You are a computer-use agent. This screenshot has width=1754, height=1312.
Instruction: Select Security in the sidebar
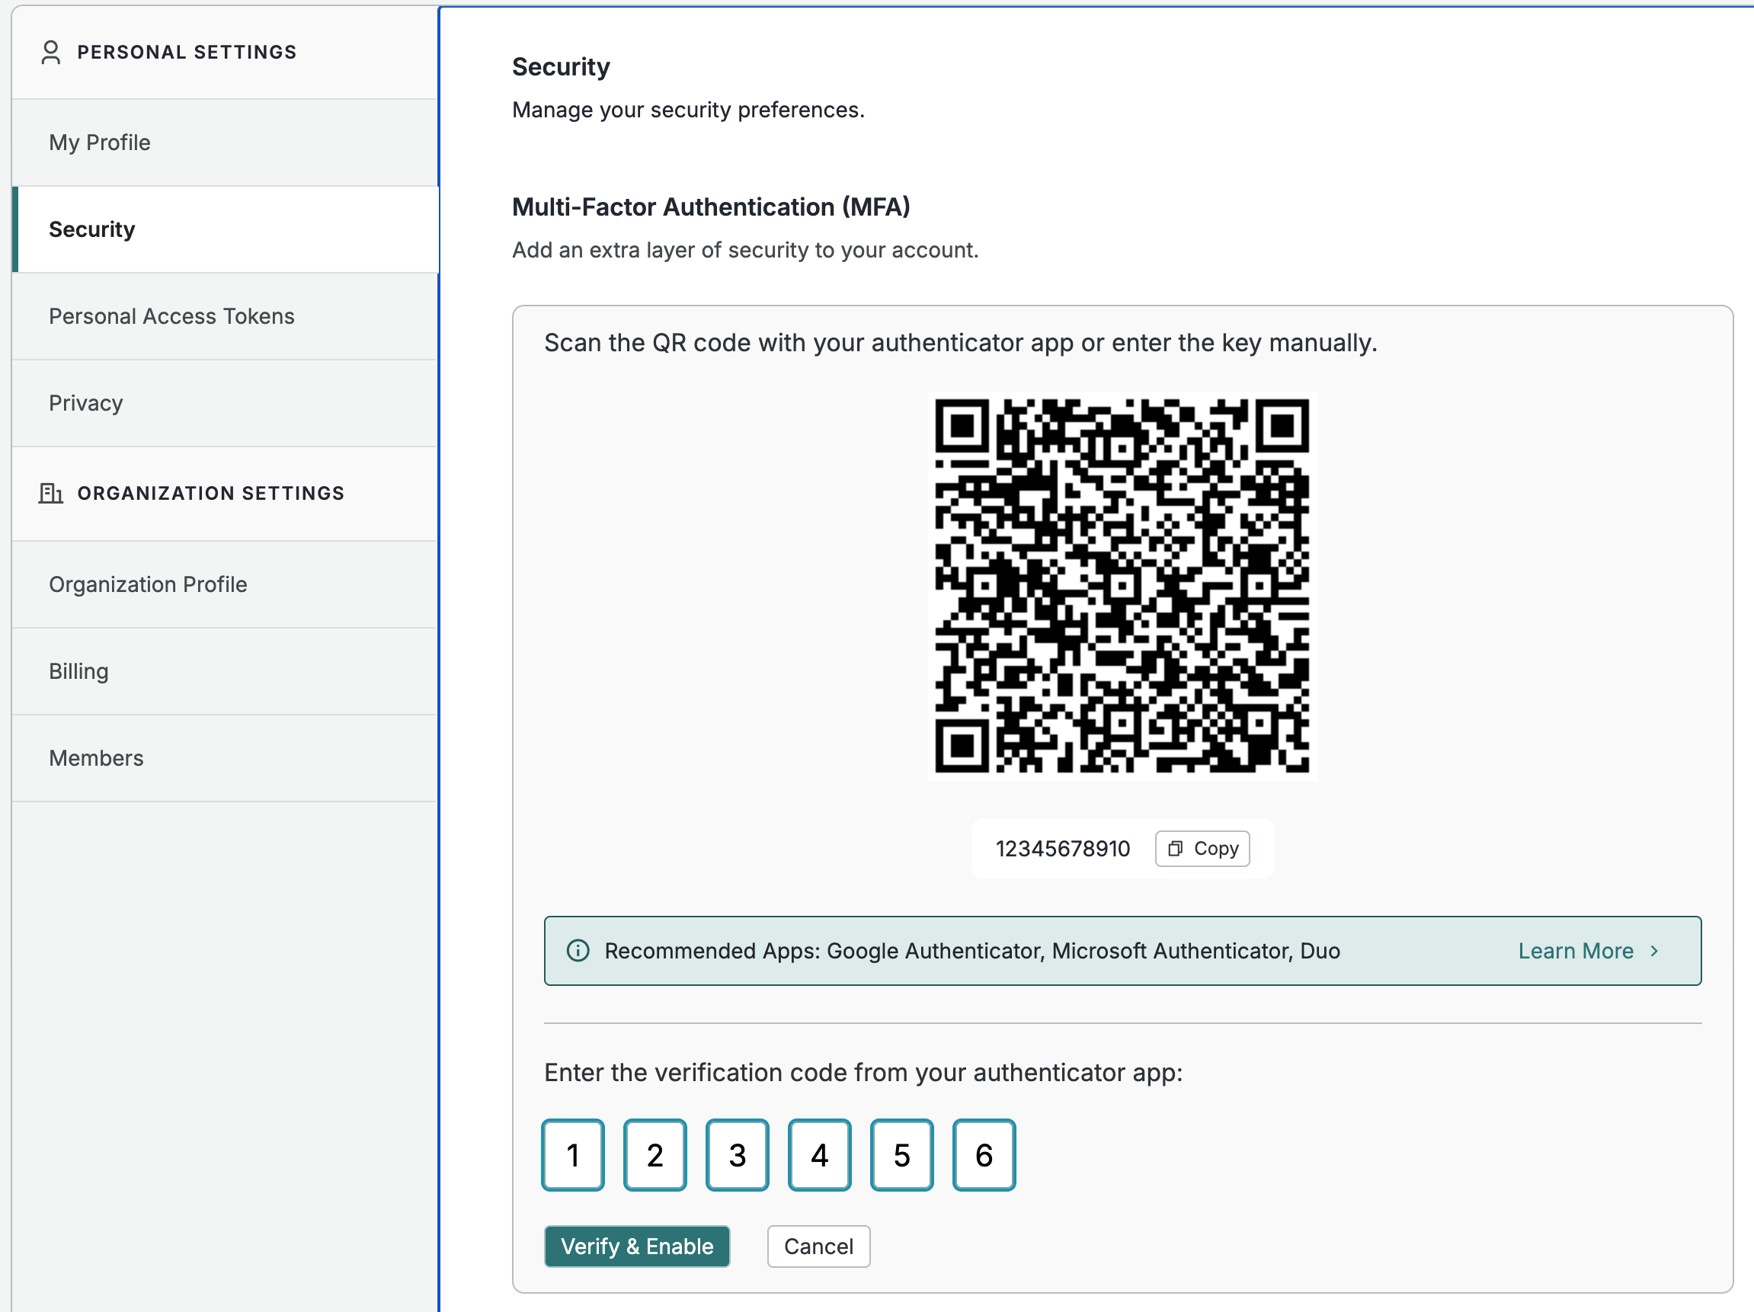(x=92, y=229)
